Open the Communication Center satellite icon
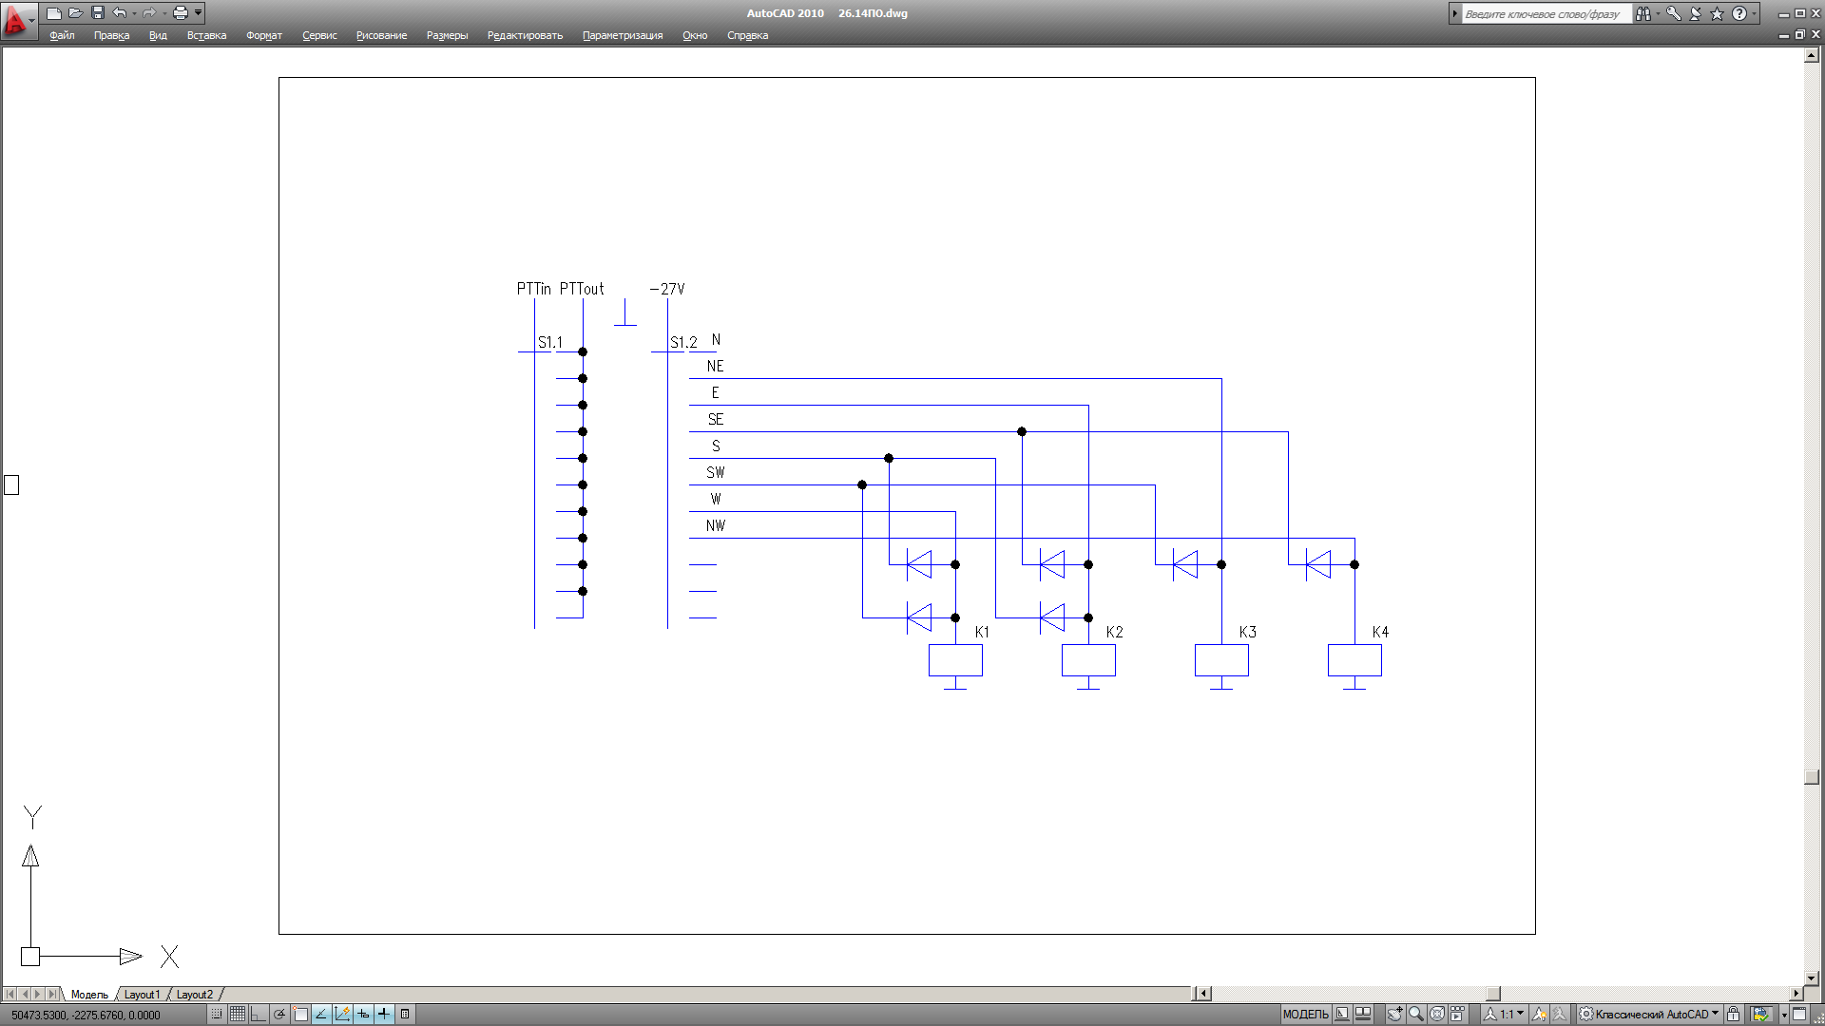Viewport: 1825px width, 1026px height. click(x=1696, y=13)
